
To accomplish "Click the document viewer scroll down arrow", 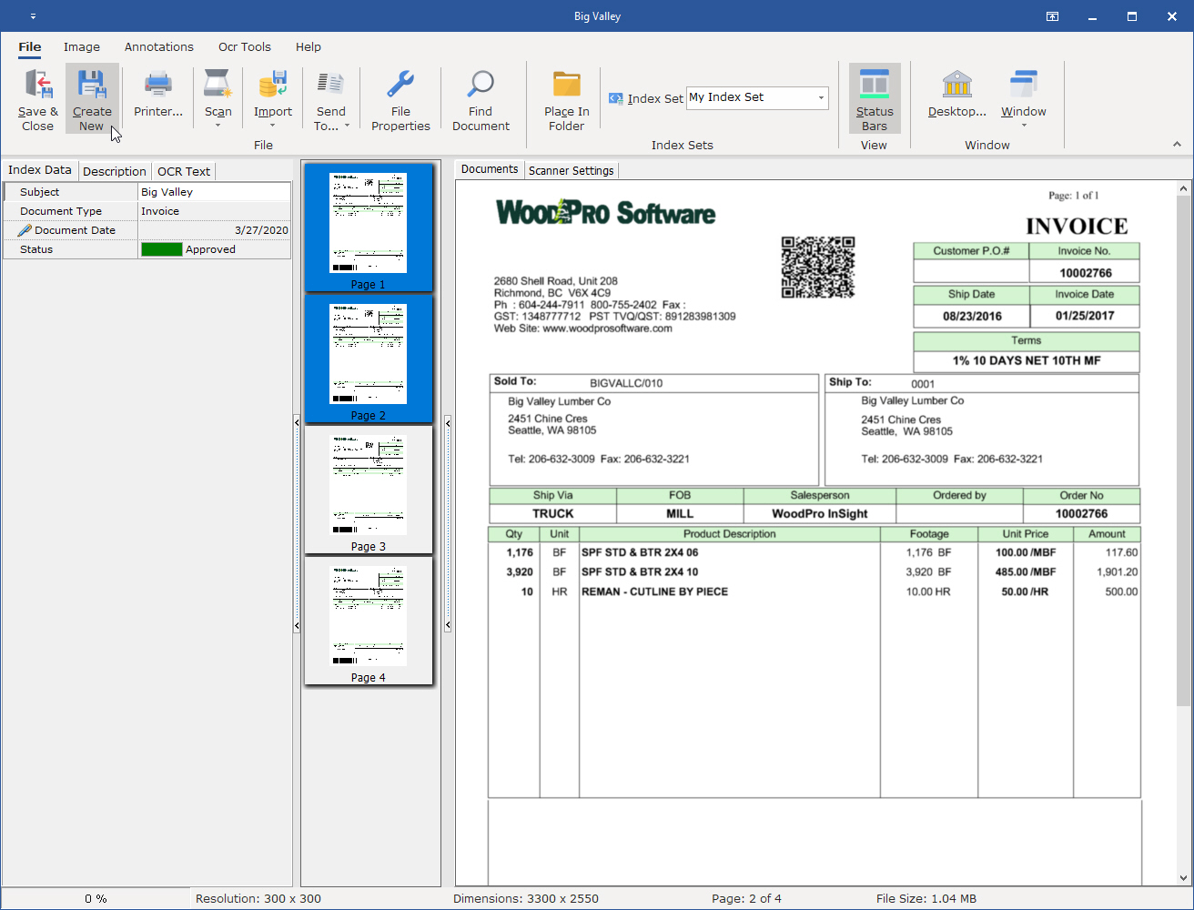I will pos(1183,878).
